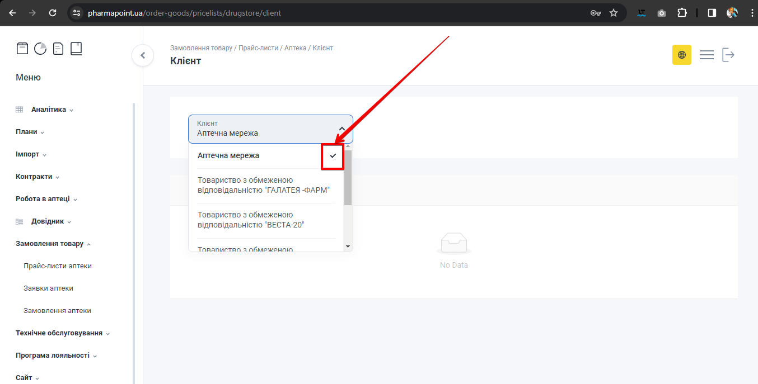Click the logout arrow icon

(728, 55)
